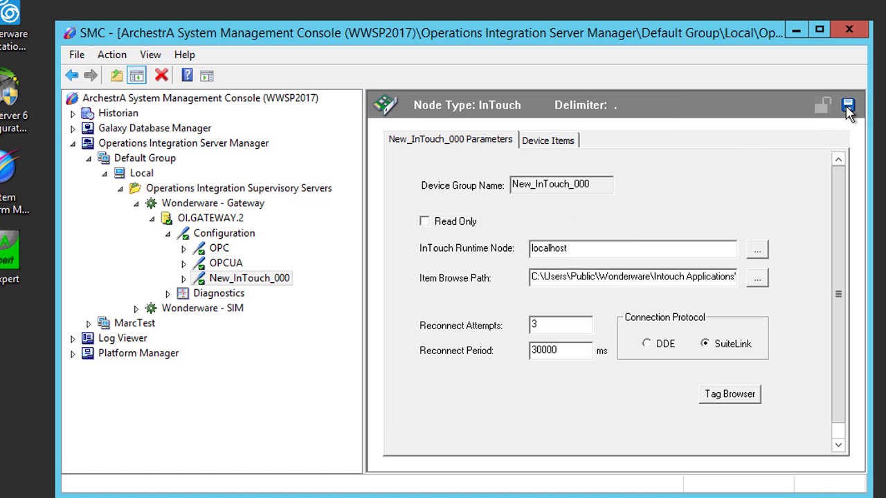Expand the Galaxy Database Manager node

[x=73, y=129]
